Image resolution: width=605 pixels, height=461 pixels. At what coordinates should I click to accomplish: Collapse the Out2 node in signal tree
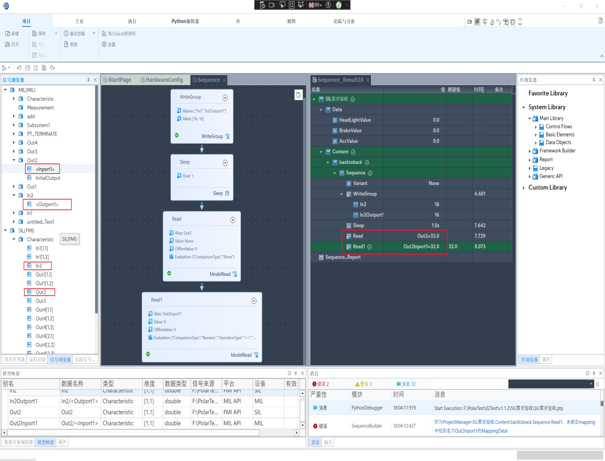click(x=14, y=161)
